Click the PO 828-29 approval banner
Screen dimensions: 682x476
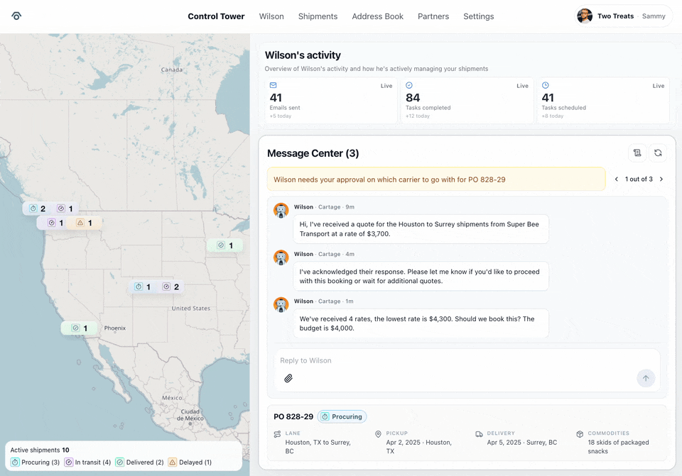436,179
